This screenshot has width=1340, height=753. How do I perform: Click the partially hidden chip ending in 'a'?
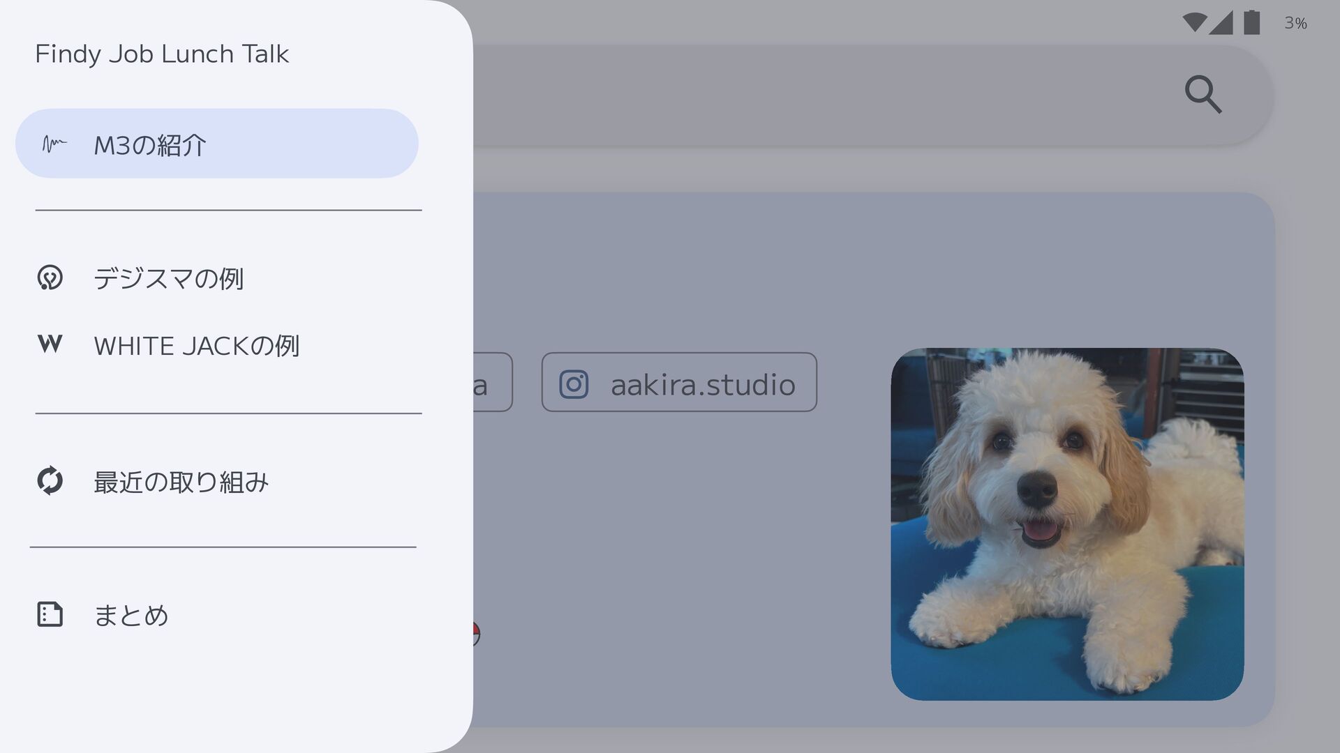(x=493, y=382)
